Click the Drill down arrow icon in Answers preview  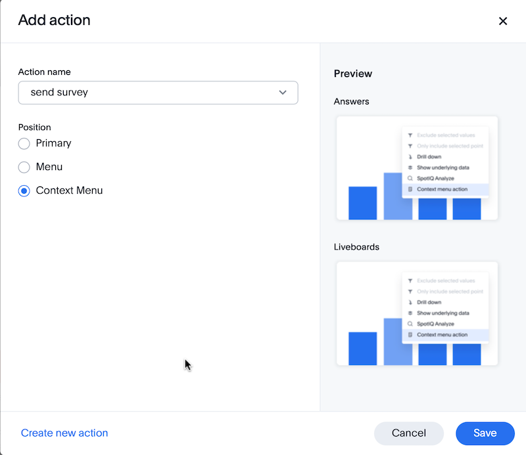click(411, 157)
